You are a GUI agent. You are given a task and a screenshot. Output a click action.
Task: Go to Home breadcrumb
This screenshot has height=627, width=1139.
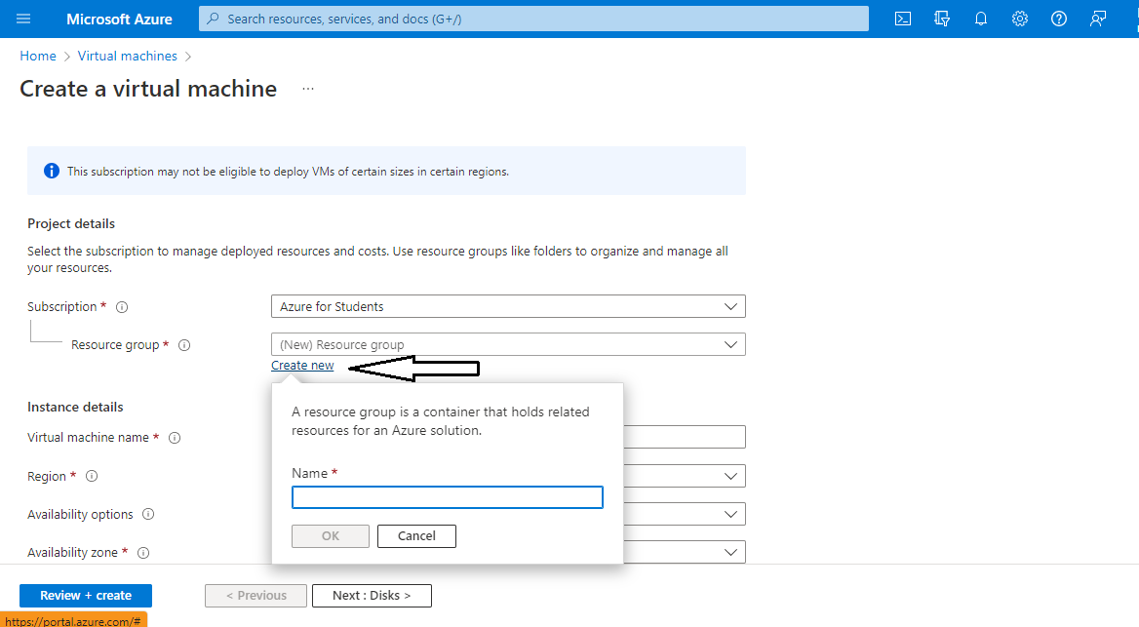click(x=38, y=56)
